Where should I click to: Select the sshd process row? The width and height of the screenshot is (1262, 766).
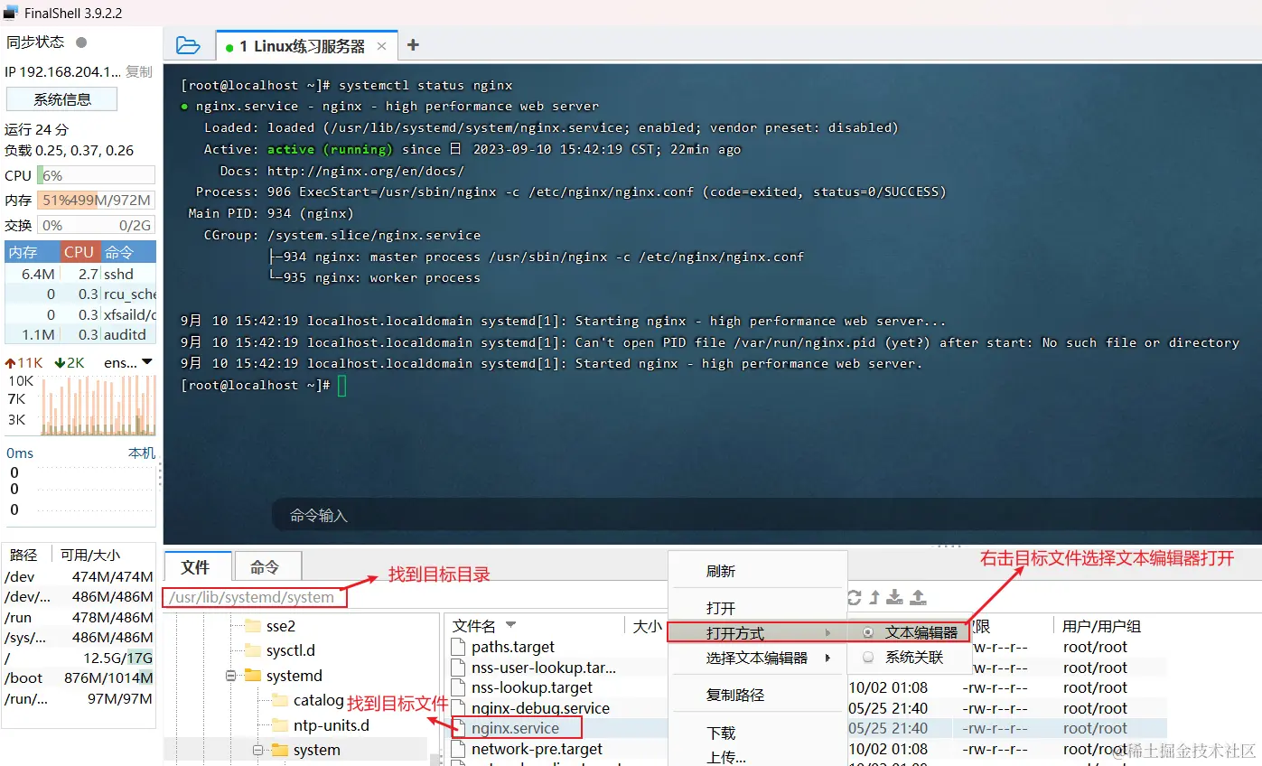coord(80,274)
